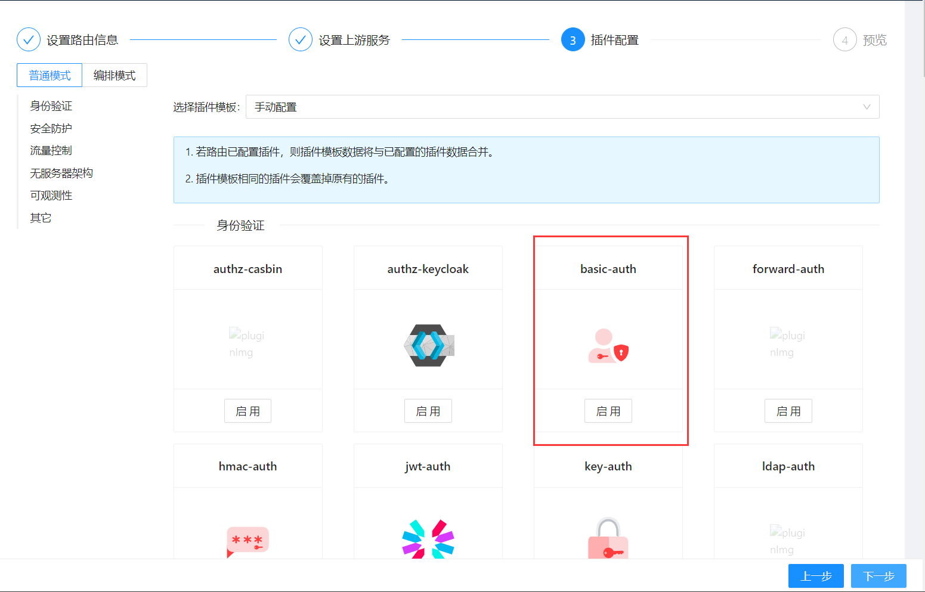The width and height of the screenshot is (925, 592).
Task: Jump to 可观测性 category in sidebar
Action: 51,196
